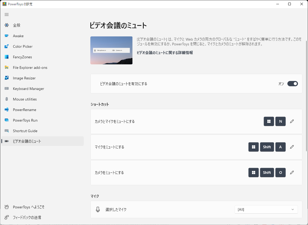Open the Shortcut Guide page
308x225 pixels.
tap(43, 131)
